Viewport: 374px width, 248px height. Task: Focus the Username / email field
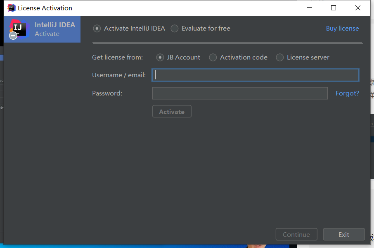(256, 75)
